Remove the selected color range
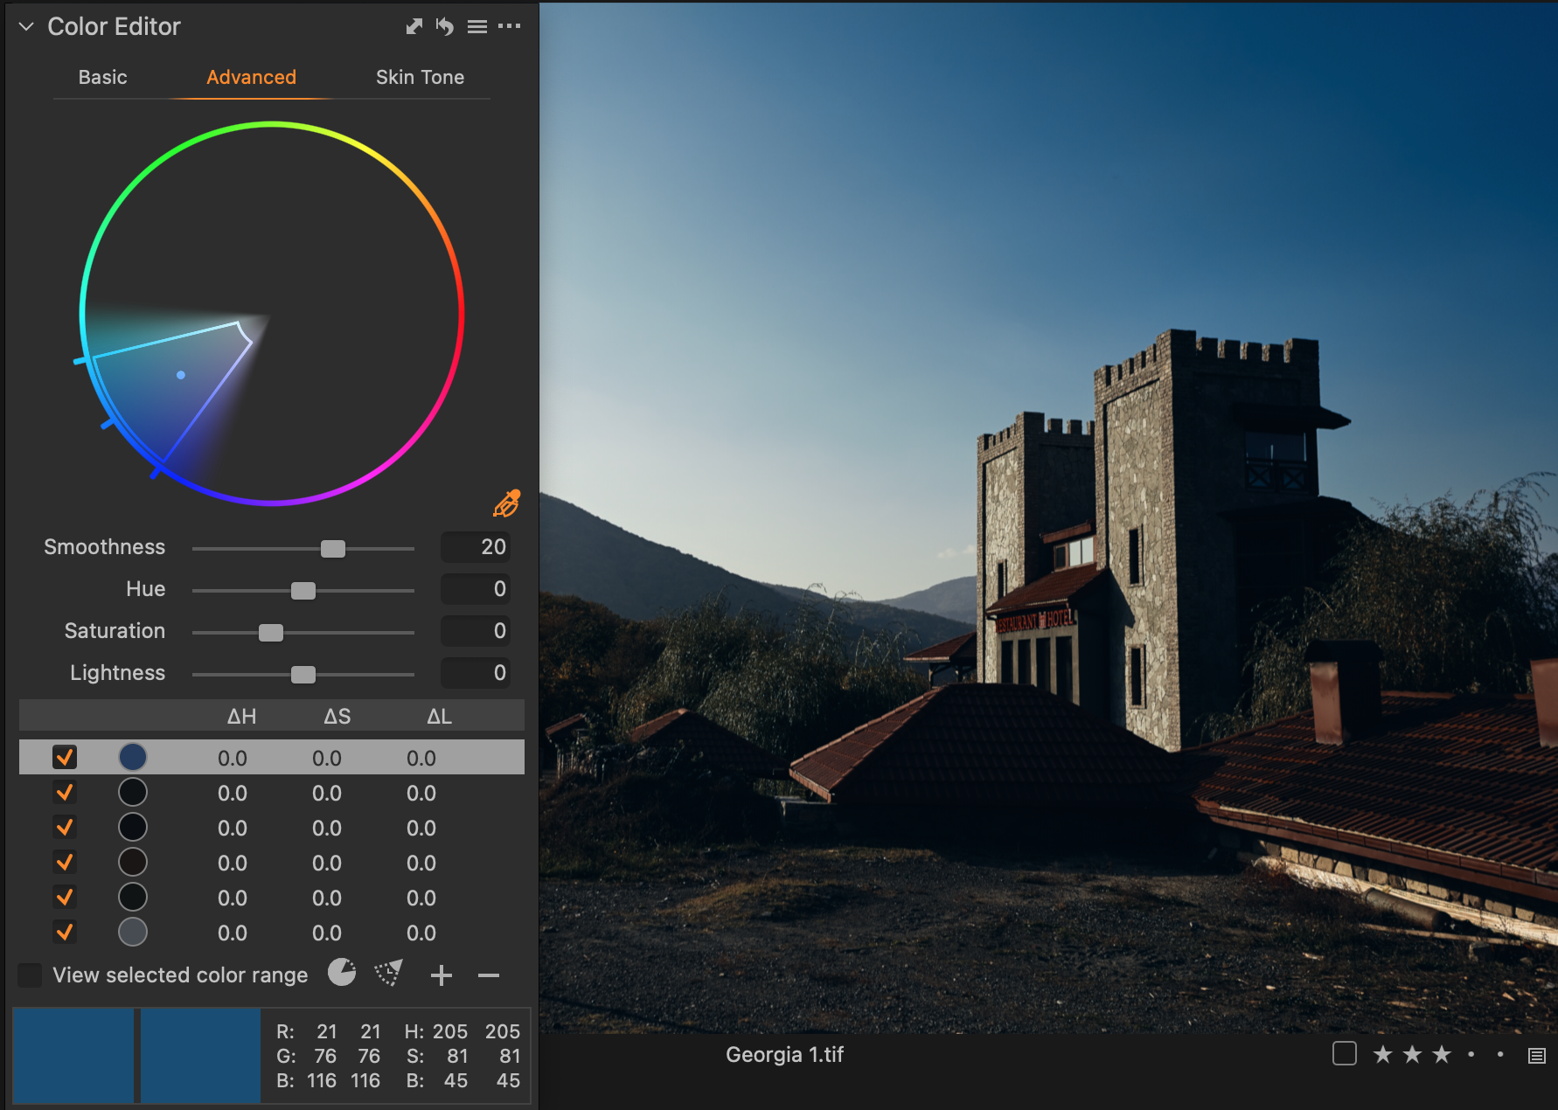The width and height of the screenshot is (1558, 1110). tap(489, 975)
